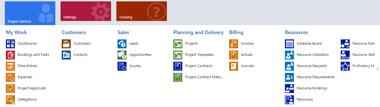Go to Project Contracts link
Viewport: 380px width, 107px height.
coord(199,66)
